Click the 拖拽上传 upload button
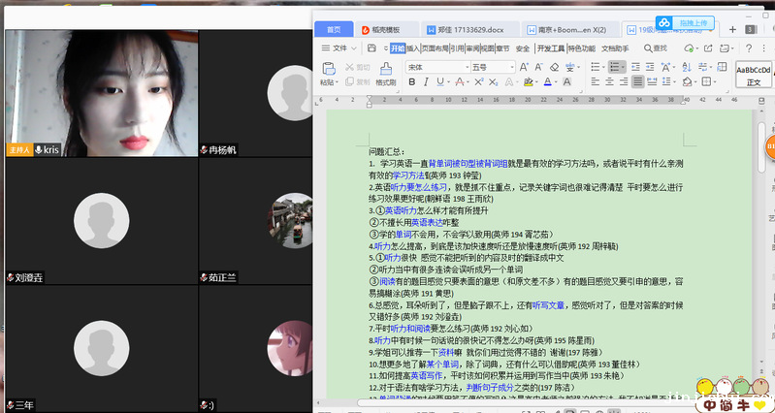The width and height of the screenshot is (775, 413). pyautogui.click(x=689, y=22)
